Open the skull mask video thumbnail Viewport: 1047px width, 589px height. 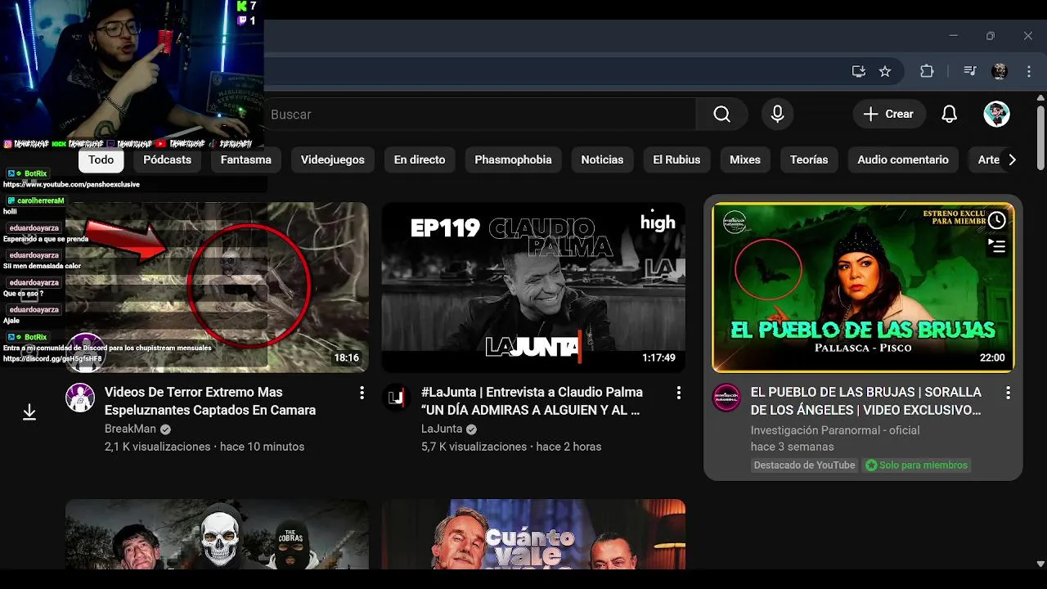click(x=217, y=534)
